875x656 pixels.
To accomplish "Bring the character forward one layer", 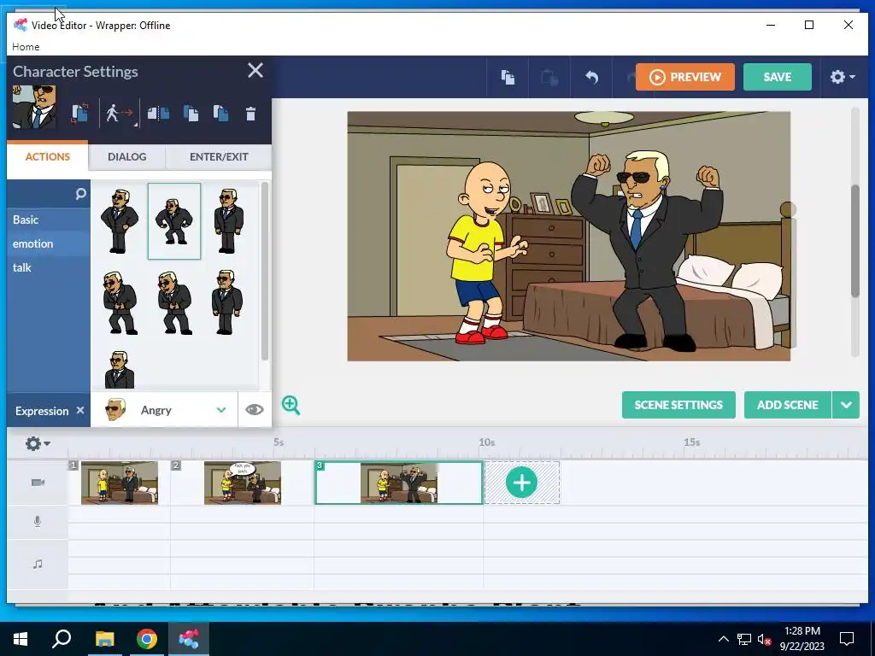I will point(191,114).
